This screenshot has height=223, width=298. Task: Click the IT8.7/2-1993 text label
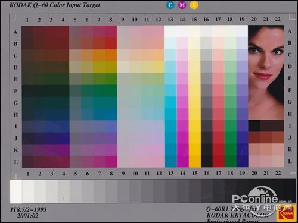[x=29, y=209]
